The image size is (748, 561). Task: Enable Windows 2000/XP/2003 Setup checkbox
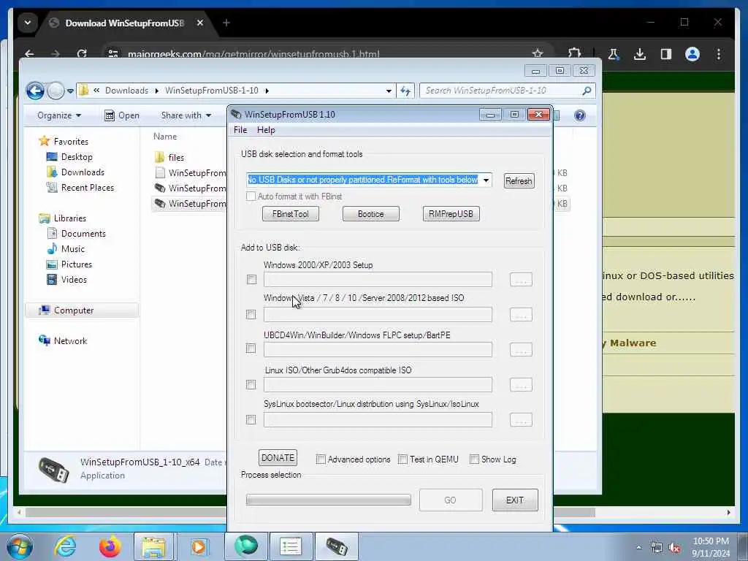(251, 280)
